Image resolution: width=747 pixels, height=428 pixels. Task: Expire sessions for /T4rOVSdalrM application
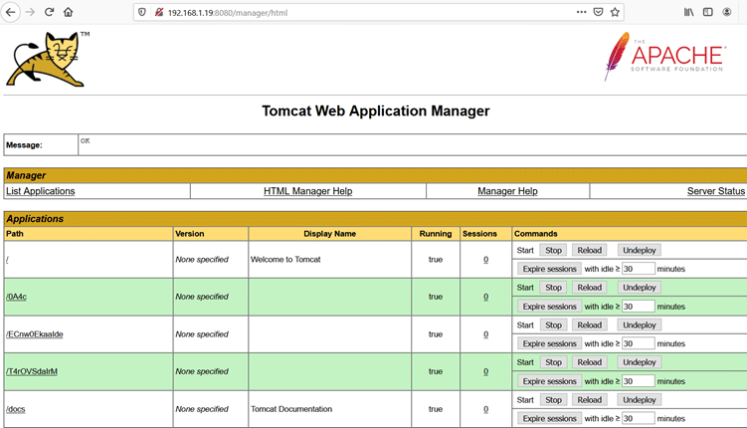549,381
